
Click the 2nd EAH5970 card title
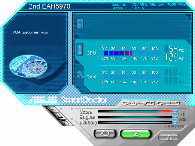click(x=49, y=6)
